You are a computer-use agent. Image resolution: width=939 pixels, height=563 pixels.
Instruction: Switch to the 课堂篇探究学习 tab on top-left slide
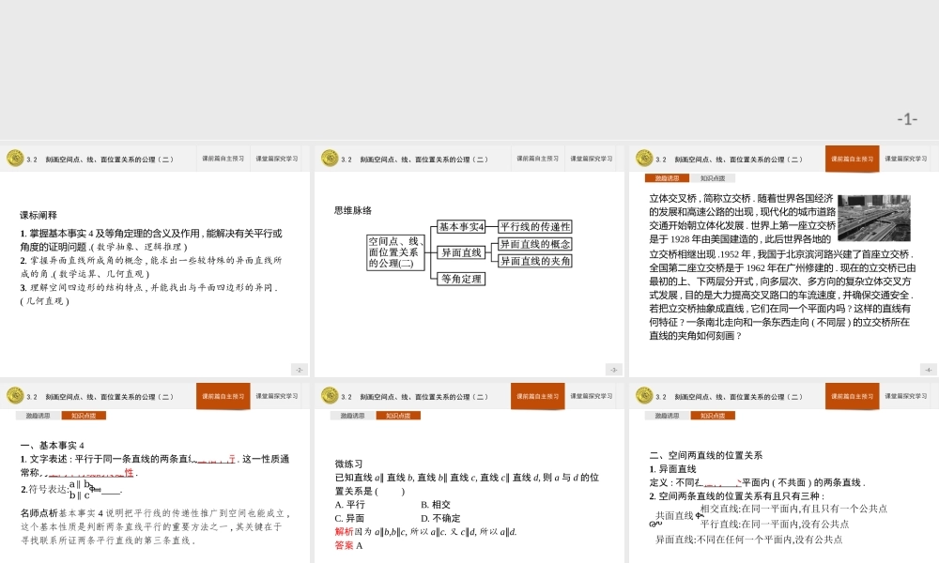coord(277,160)
